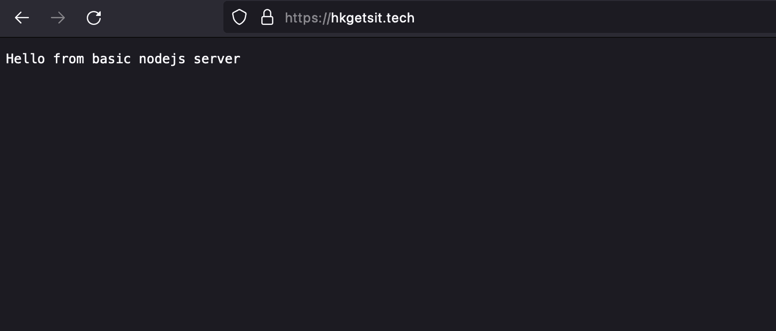Click the word 'Hello' on the page
The height and width of the screenshot is (331, 776).
(x=25, y=59)
